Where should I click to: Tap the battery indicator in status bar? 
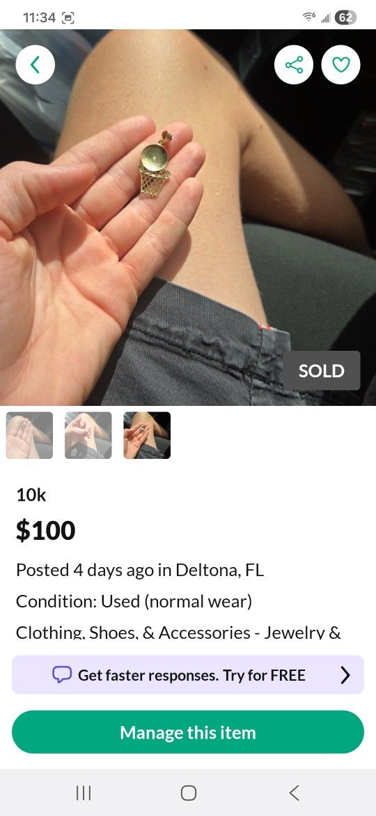[x=346, y=17]
